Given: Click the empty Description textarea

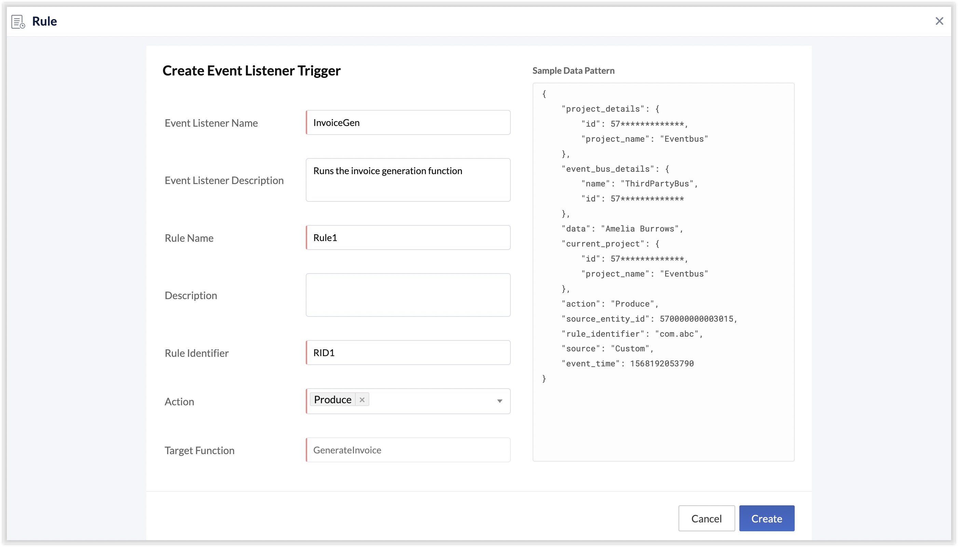Looking at the screenshot, I should click(408, 295).
